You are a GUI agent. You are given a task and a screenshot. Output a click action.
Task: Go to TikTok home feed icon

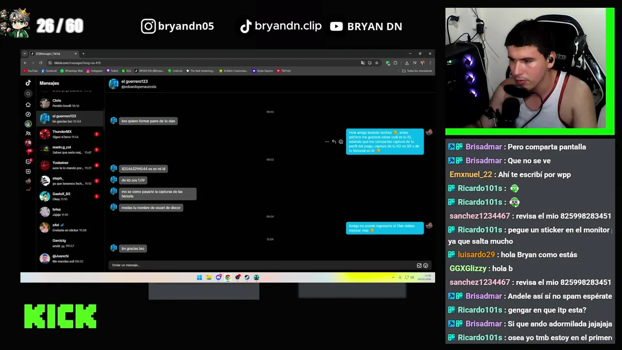[x=28, y=105]
